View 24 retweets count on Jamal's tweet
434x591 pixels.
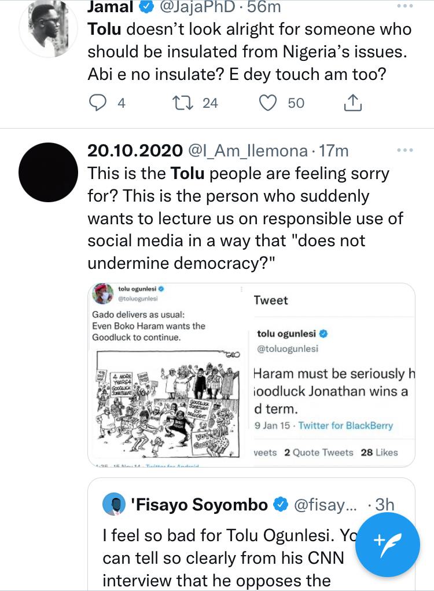coord(210,103)
